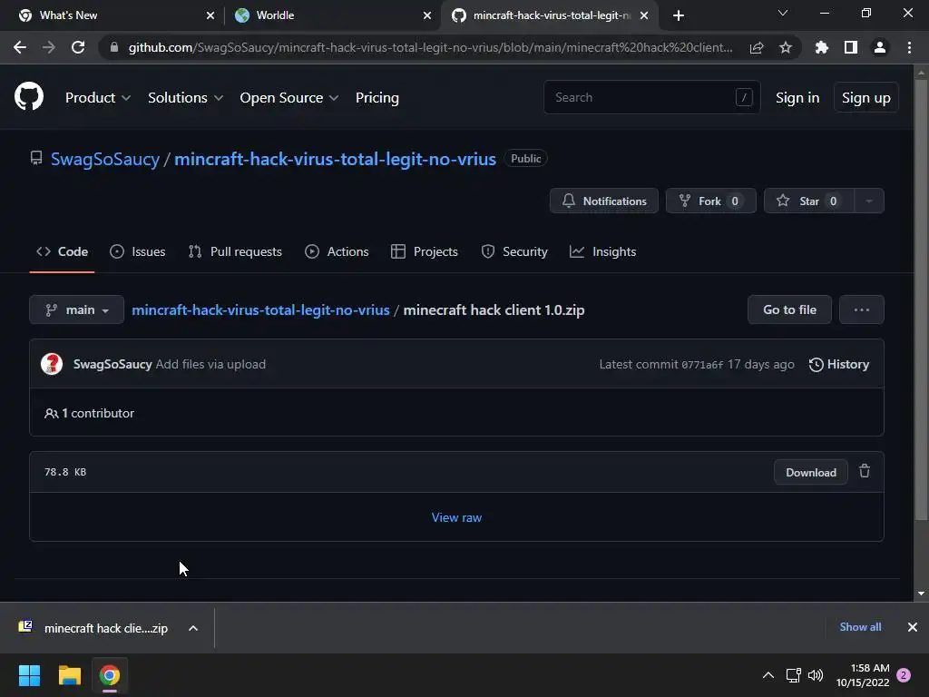This screenshot has height=697, width=929.
Task: Click the Notifications button
Action: pos(603,201)
